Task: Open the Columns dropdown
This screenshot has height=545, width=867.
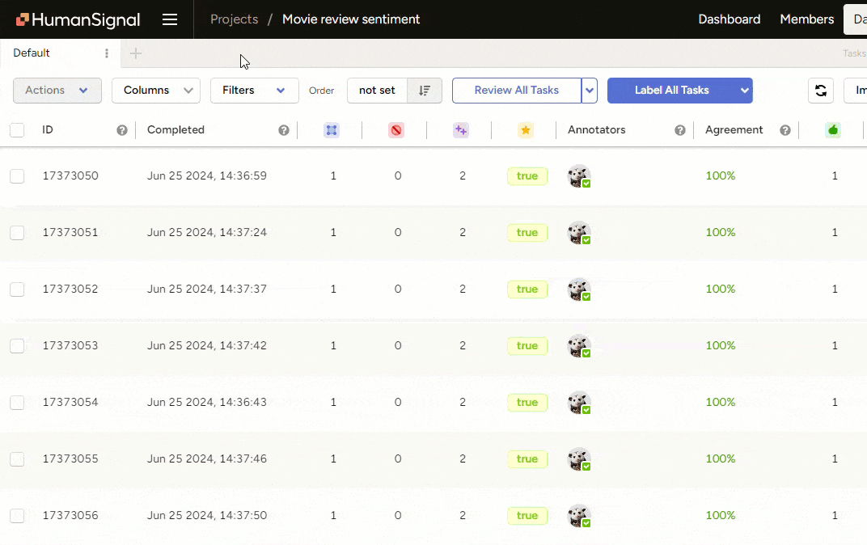Action: point(155,91)
